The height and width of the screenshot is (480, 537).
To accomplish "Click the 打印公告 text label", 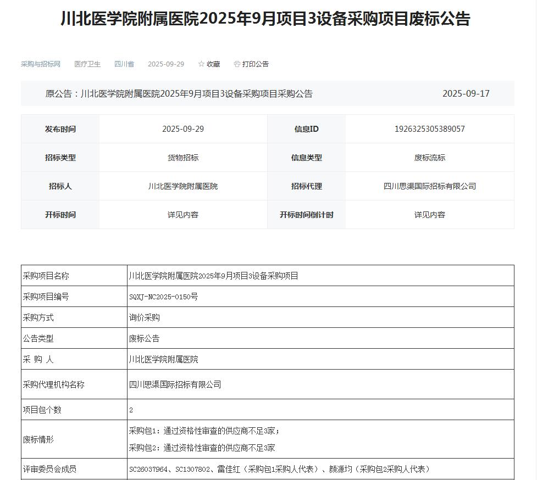I will tap(256, 64).
